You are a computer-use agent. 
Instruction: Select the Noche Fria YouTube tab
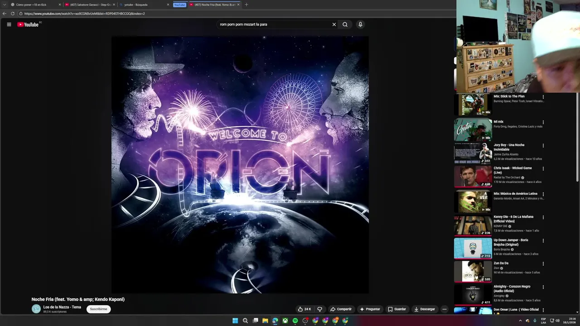click(214, 5)
